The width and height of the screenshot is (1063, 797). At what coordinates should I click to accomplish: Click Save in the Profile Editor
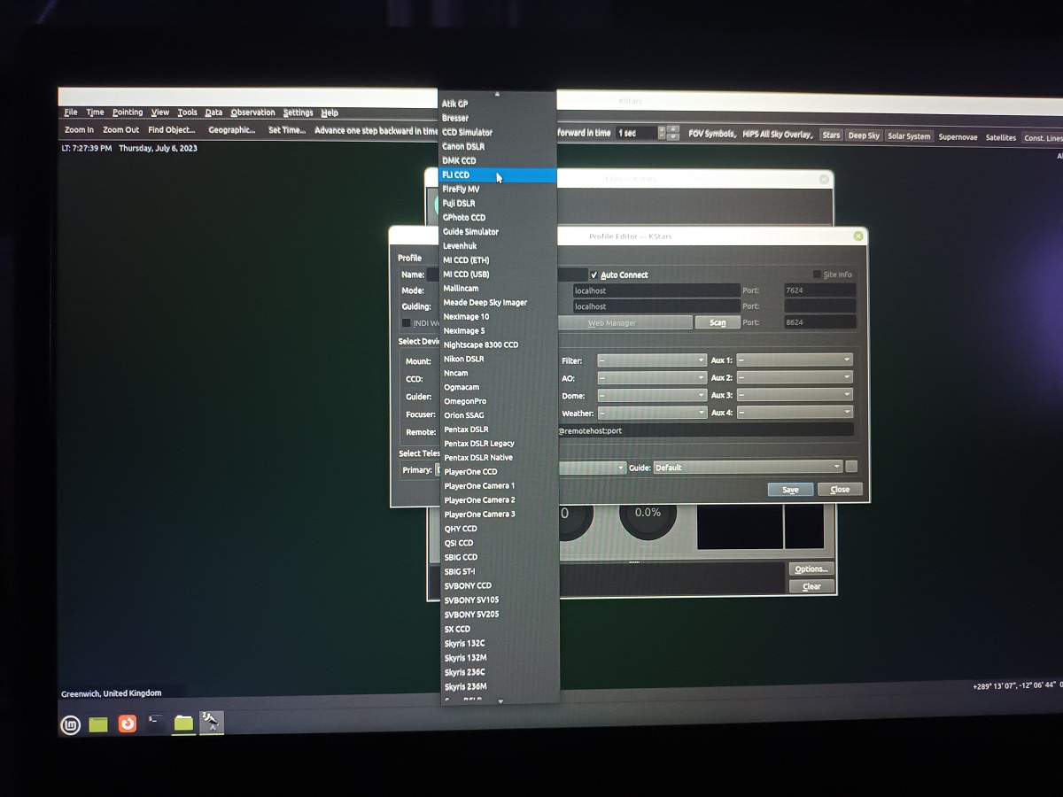[790, 490]
